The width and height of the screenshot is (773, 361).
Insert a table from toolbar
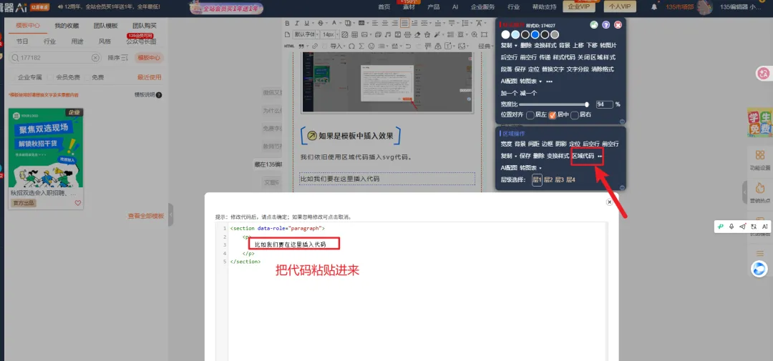[354, 34]
